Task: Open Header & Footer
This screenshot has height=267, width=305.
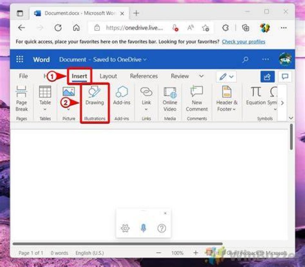Action: click(x=227, y=99)
